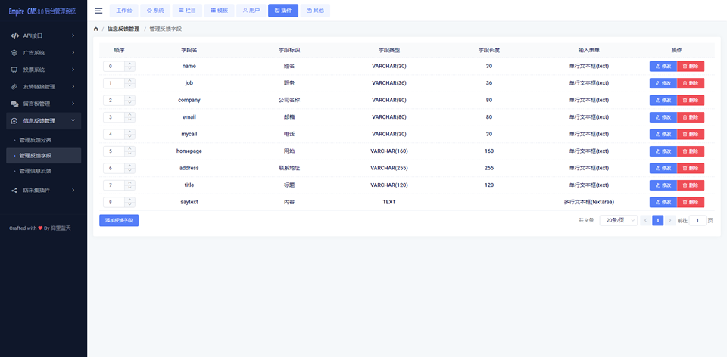Click the 投票系统 monitor icon

coord(14,70)
